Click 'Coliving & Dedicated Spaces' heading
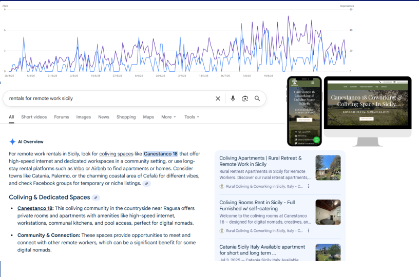This screenshot has width=419, height=277. point(49,197)
